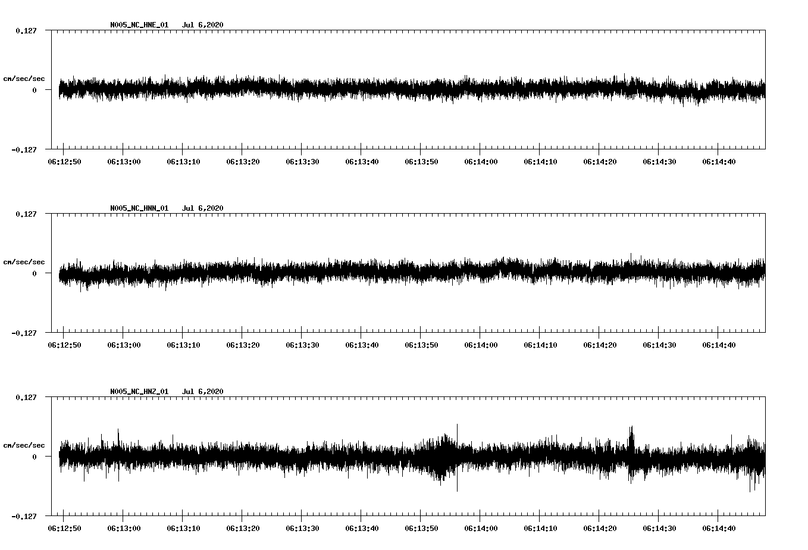Click the 06:13:50 time label under the HNN plot

tap(421, 345)
